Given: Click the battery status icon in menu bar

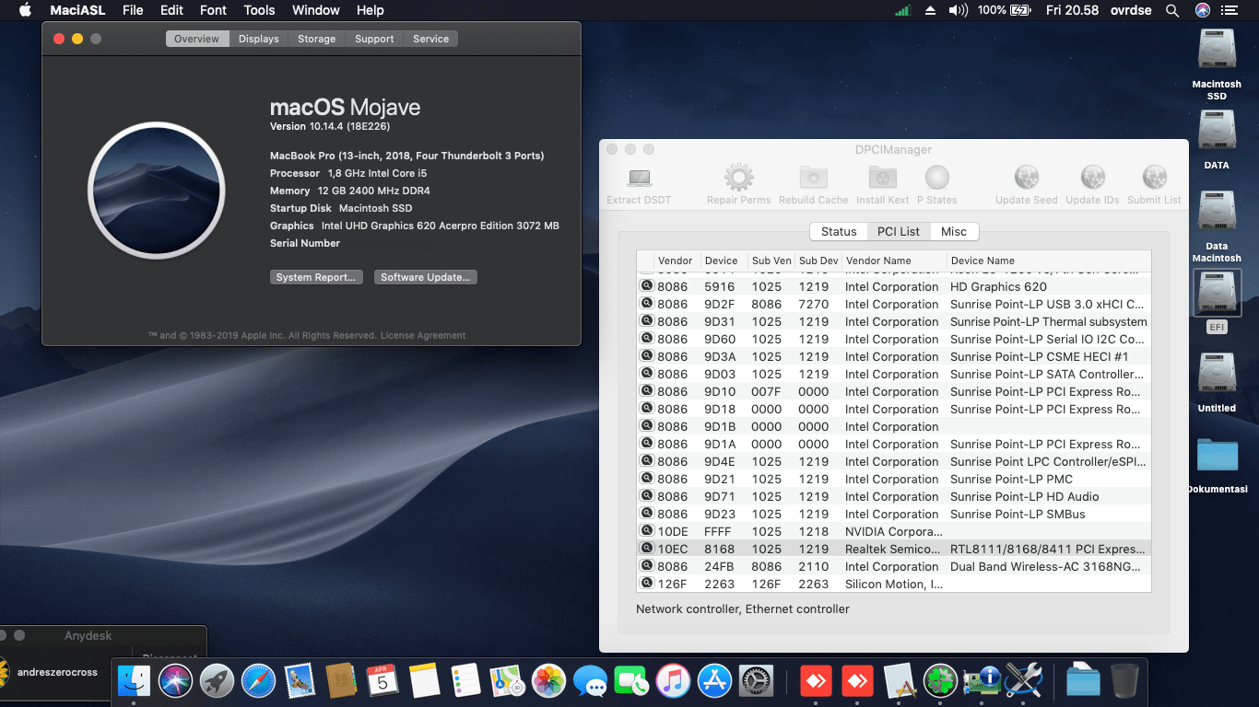Looking at the screenshot, I should coord(1020,10).
